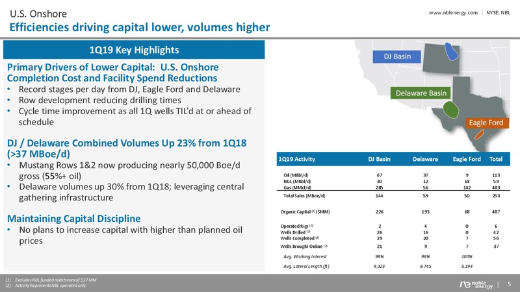Click bullet about record stages per day
Screen dimensions: 520x292
[129, 90]
